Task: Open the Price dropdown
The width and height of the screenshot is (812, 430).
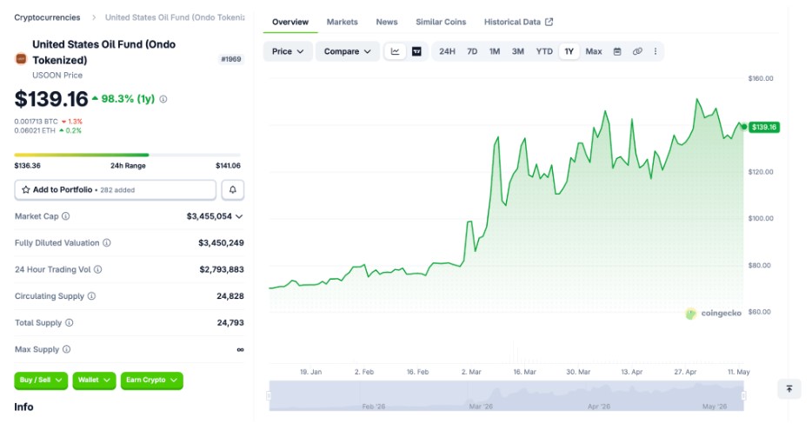Action: (x=288, y=51)
